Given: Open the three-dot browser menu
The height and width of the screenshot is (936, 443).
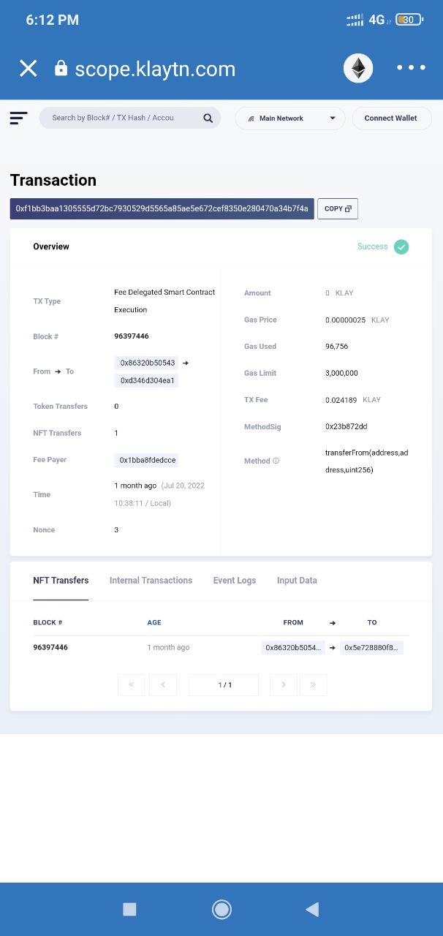Looking at the screenshot, I should point(411,68).
